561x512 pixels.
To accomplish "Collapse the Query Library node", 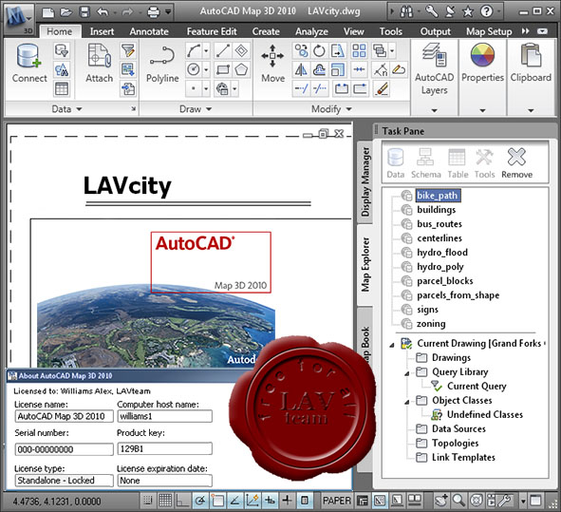I will pos(407,373).
